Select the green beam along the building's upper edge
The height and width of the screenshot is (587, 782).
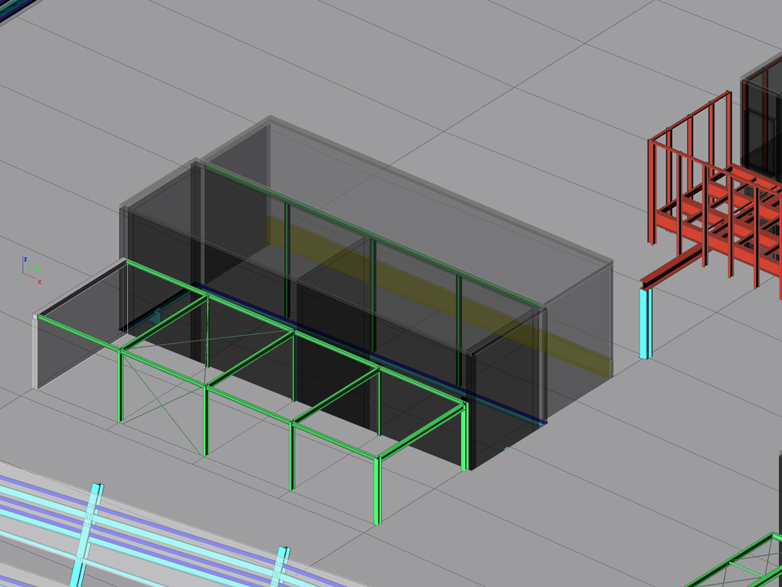coord(367,231)
